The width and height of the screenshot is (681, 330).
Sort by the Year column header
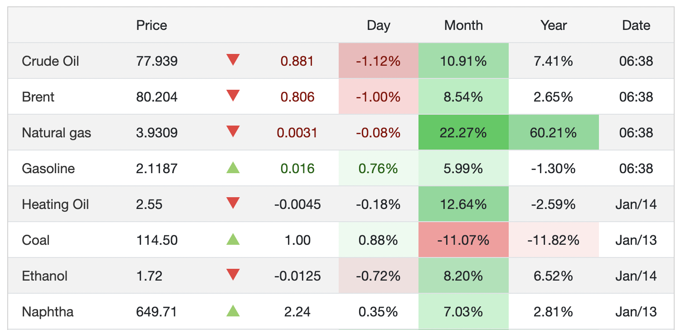[x=554, y=25]
